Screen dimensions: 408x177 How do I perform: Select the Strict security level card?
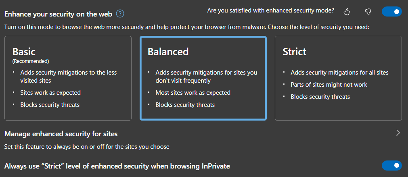[338, 78]
